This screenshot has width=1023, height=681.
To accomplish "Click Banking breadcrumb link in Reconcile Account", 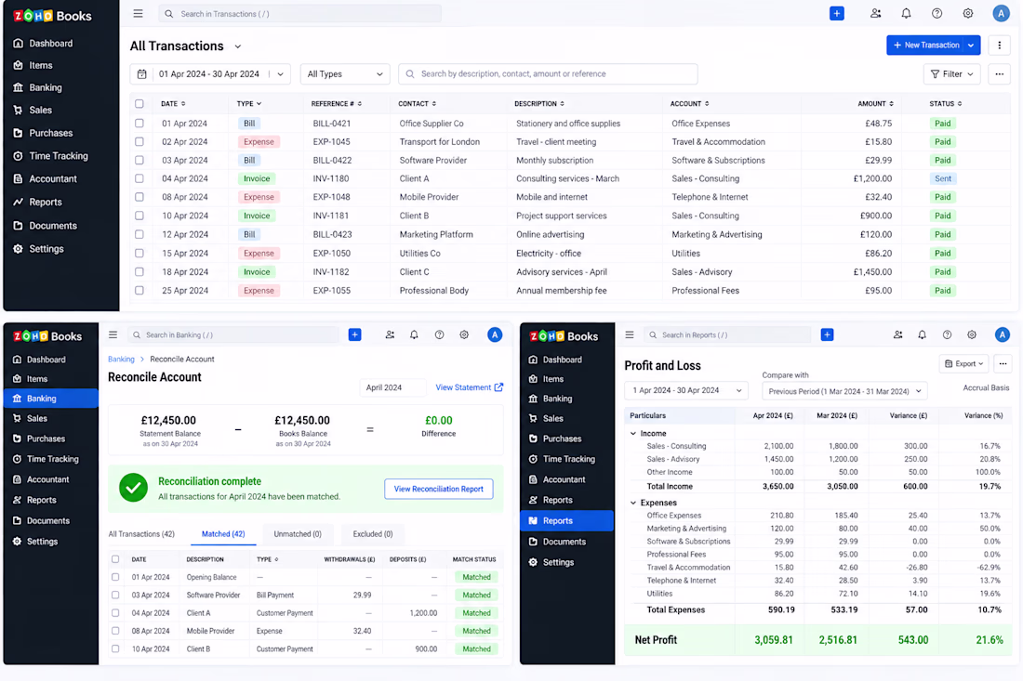I will point(121,359).
